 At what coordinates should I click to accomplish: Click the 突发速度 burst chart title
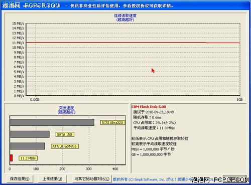[x=66, y=108]
